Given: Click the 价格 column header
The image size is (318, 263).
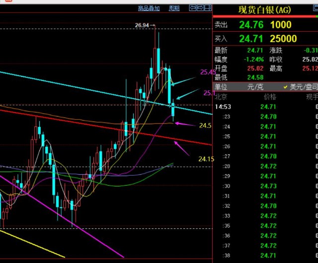Looking at the screenshot, I should (x=270, y=97).
